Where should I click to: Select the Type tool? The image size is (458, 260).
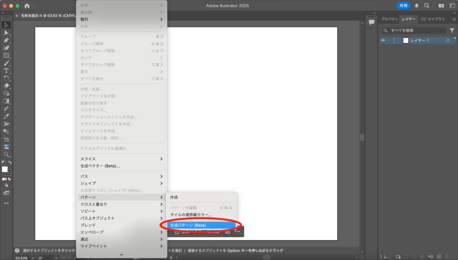click(6, 70)
